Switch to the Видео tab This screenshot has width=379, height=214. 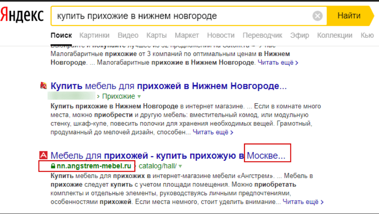pos(128,35)
